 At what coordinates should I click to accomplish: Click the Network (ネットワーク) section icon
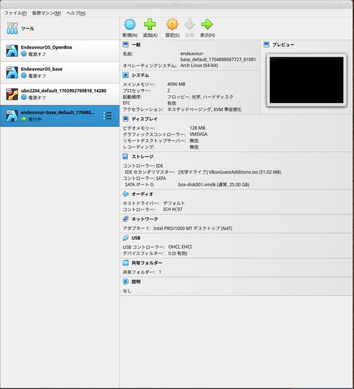(x=126, y=219)
